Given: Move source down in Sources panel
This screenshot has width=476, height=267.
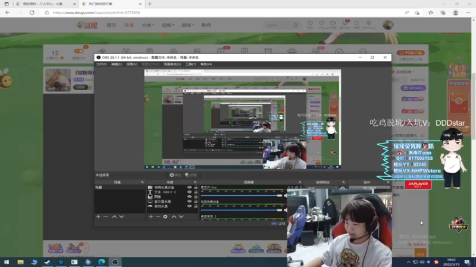Looking at the screenshot, I should [181, 217].
